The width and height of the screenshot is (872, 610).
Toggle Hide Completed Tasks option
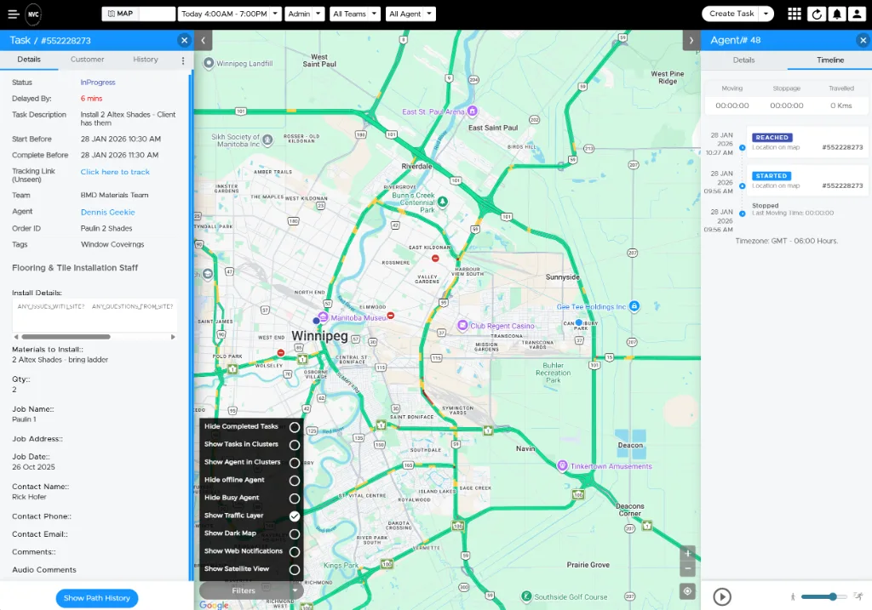(295, 427)
